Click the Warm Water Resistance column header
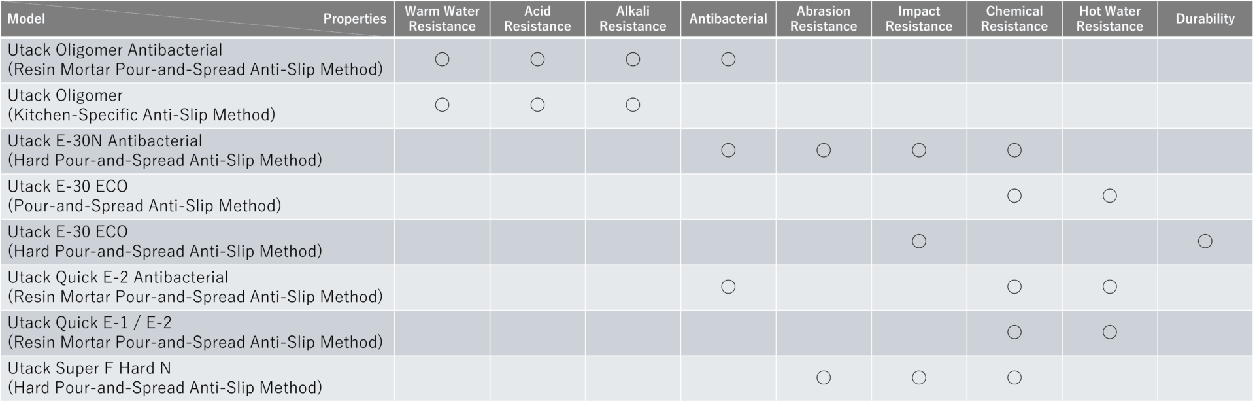This screenshot has height=408, width=1255. pyautogui.click(x=442, y=18)
